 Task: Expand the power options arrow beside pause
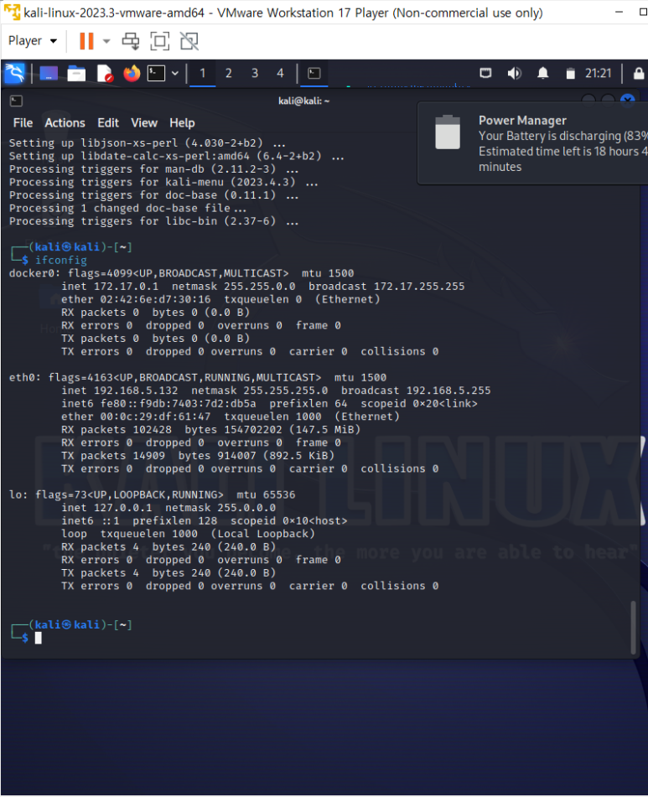tap(106, 41)
